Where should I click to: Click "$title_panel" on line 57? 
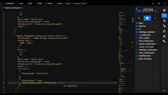point(24,38)
